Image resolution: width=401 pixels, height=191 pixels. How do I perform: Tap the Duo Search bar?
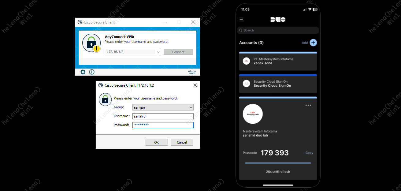click(278, 30)
